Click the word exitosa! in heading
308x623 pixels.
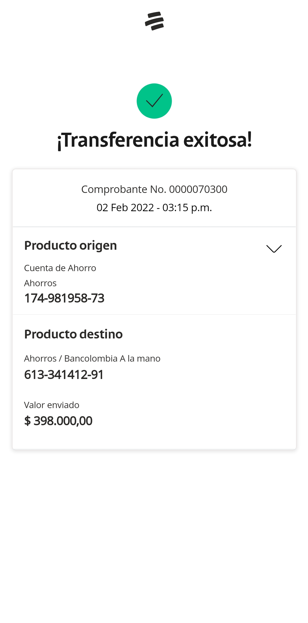tap(218, 140)
